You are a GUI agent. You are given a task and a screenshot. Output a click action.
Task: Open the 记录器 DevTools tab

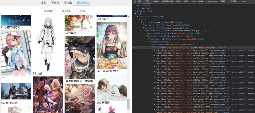pyautogui.click(x=233, y=2)
